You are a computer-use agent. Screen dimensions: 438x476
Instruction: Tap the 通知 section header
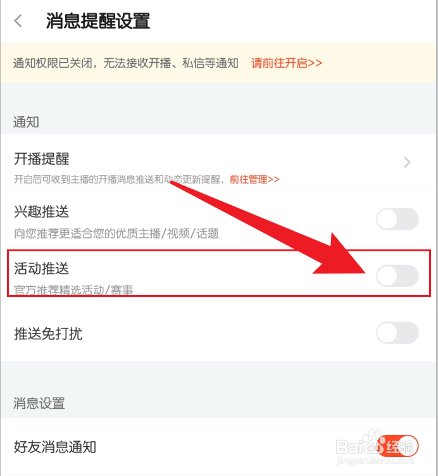coord(26,122)
